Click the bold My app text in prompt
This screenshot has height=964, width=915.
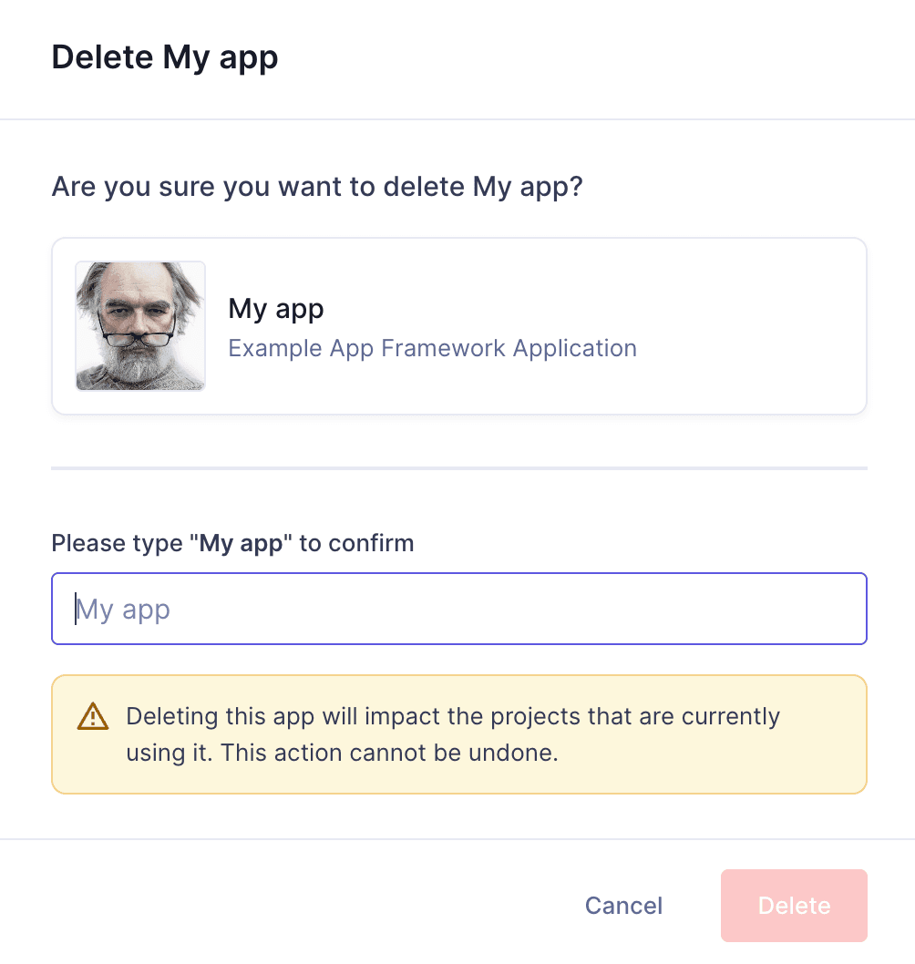pyautogui.click(x=242, y=543)
